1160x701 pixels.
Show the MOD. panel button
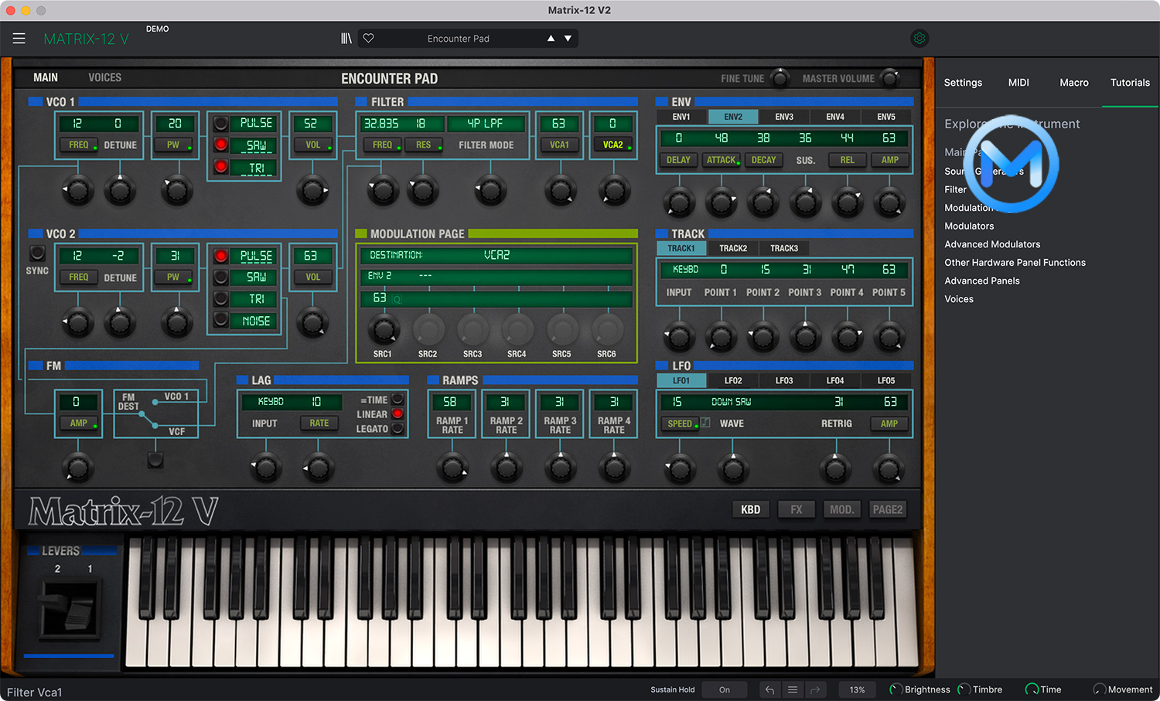(841, 509)
